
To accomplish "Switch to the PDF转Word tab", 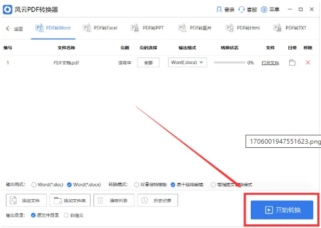I will point(53,28).
